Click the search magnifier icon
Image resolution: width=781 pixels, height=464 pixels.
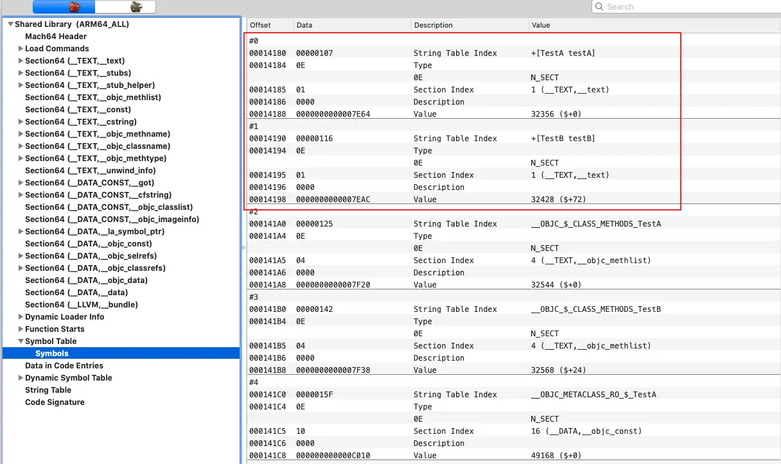tap(600, 7)
